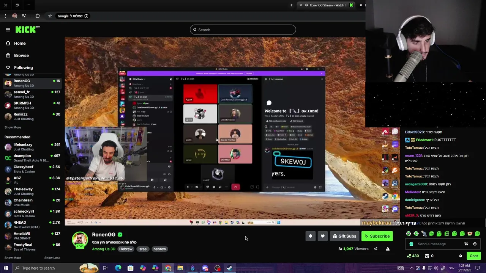Click the Windows Start button
The height and width of the screenshot is (273, 486).
click(6, 268)
